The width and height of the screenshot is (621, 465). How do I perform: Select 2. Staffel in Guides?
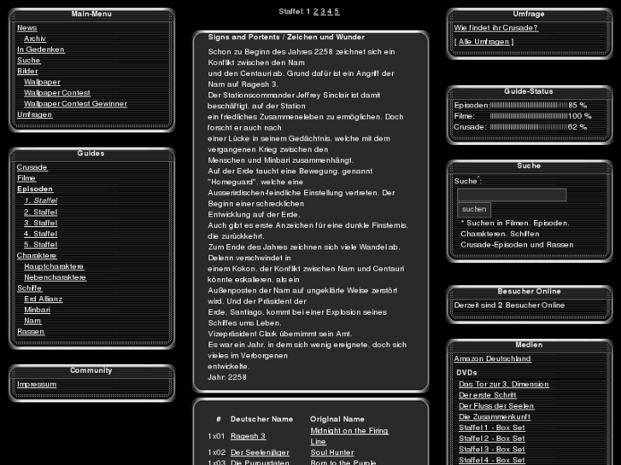(x=40, y=212)
